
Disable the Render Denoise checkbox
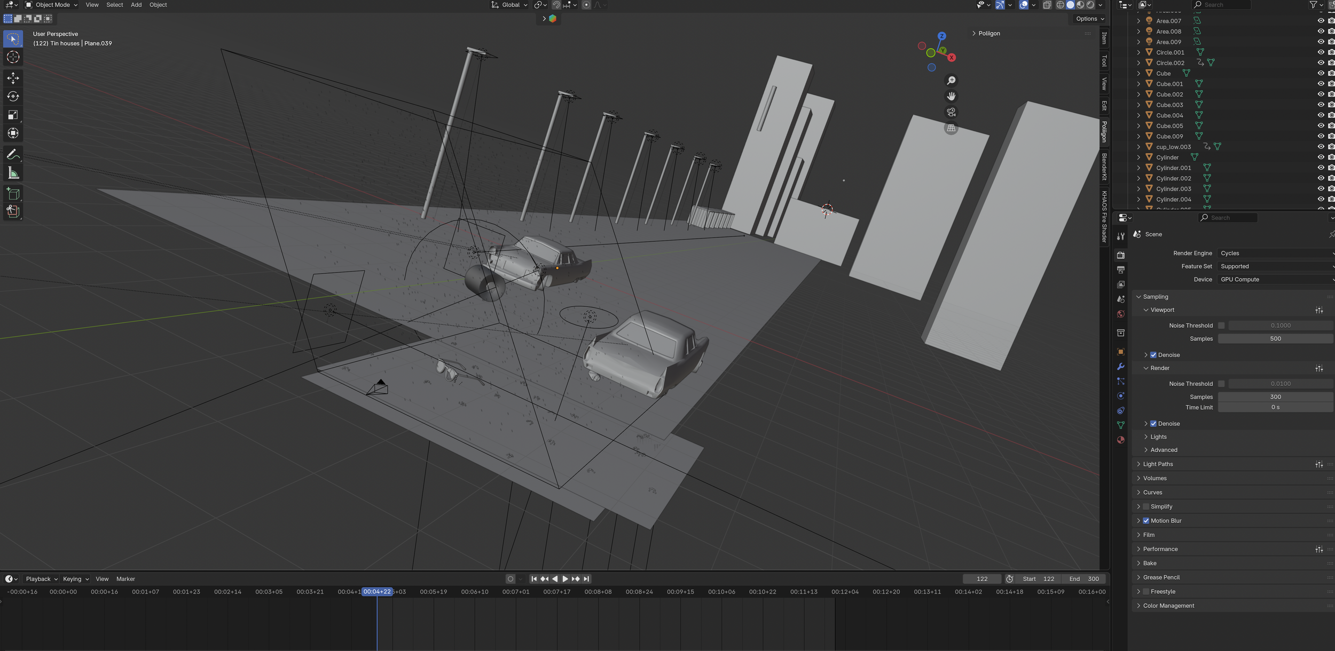1153,424
